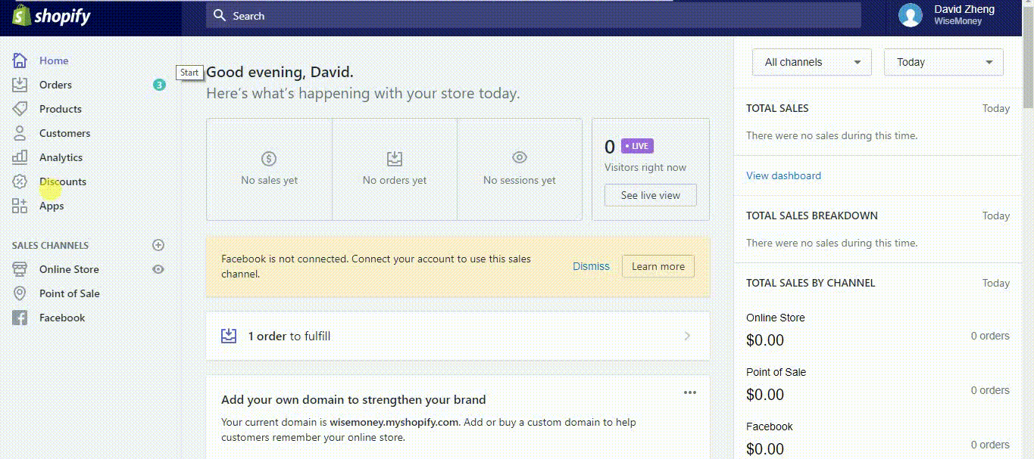Screen dimensions: 1034x459
Task: Click TOTAL SALES BY CHANNEL heading
Action: tap(811, 283)
